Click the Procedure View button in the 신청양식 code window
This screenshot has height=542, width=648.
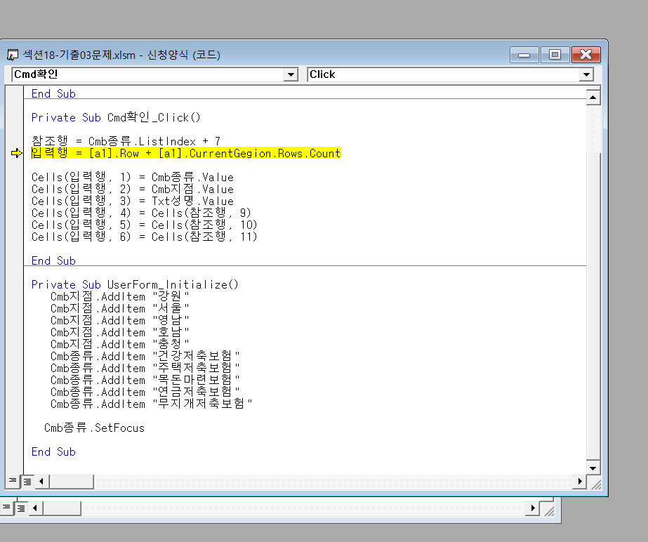tap(12, 482)
